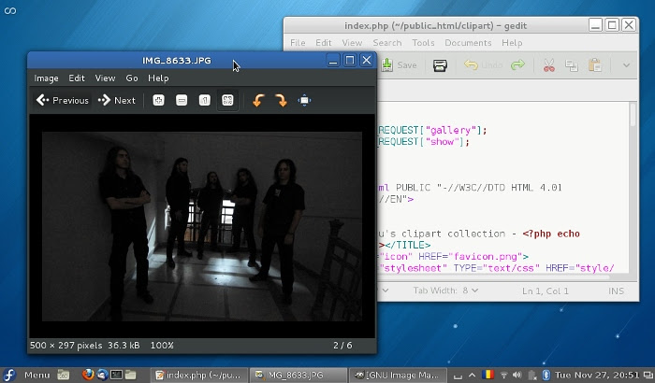Rotate image counterclockwise

(258, 100)
